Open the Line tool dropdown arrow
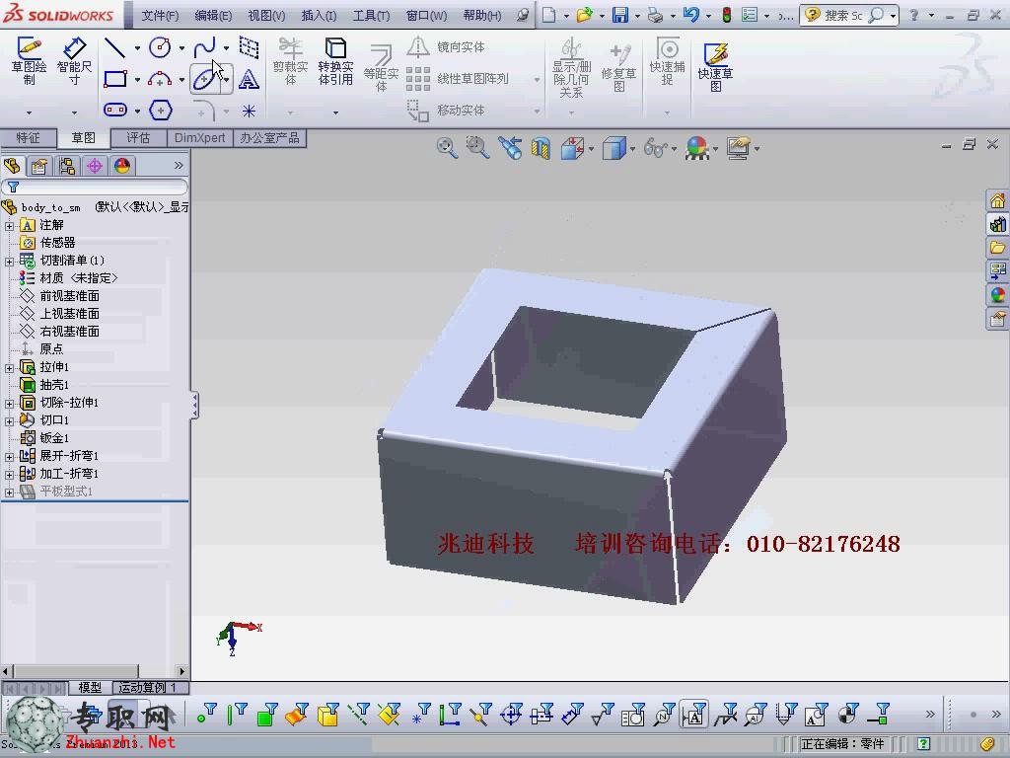The height and width of the screenshot is (758, 1010). point(137,47)
